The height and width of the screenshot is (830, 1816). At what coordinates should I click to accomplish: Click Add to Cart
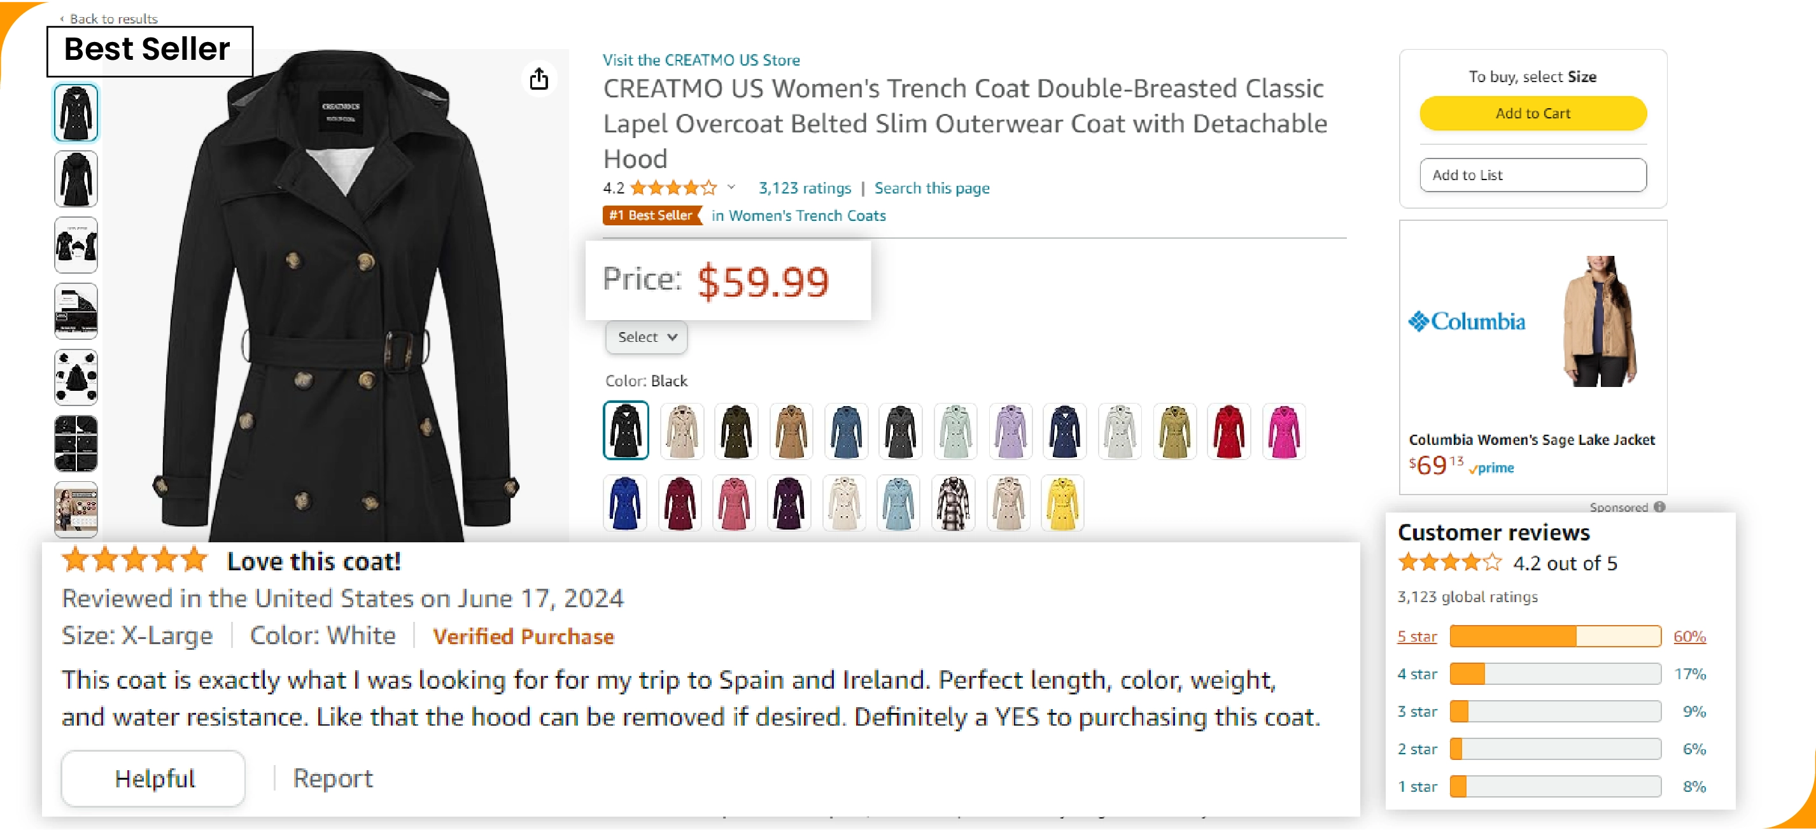(x=1533, y=113)
